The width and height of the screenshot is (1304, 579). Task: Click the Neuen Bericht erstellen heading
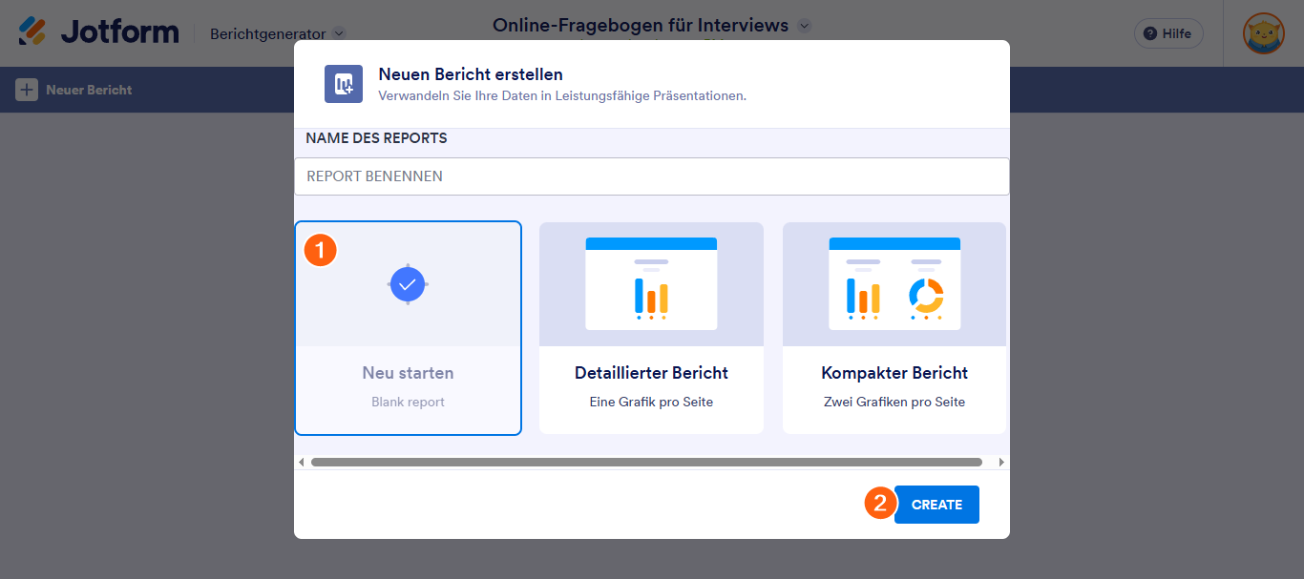coord(471,73)
